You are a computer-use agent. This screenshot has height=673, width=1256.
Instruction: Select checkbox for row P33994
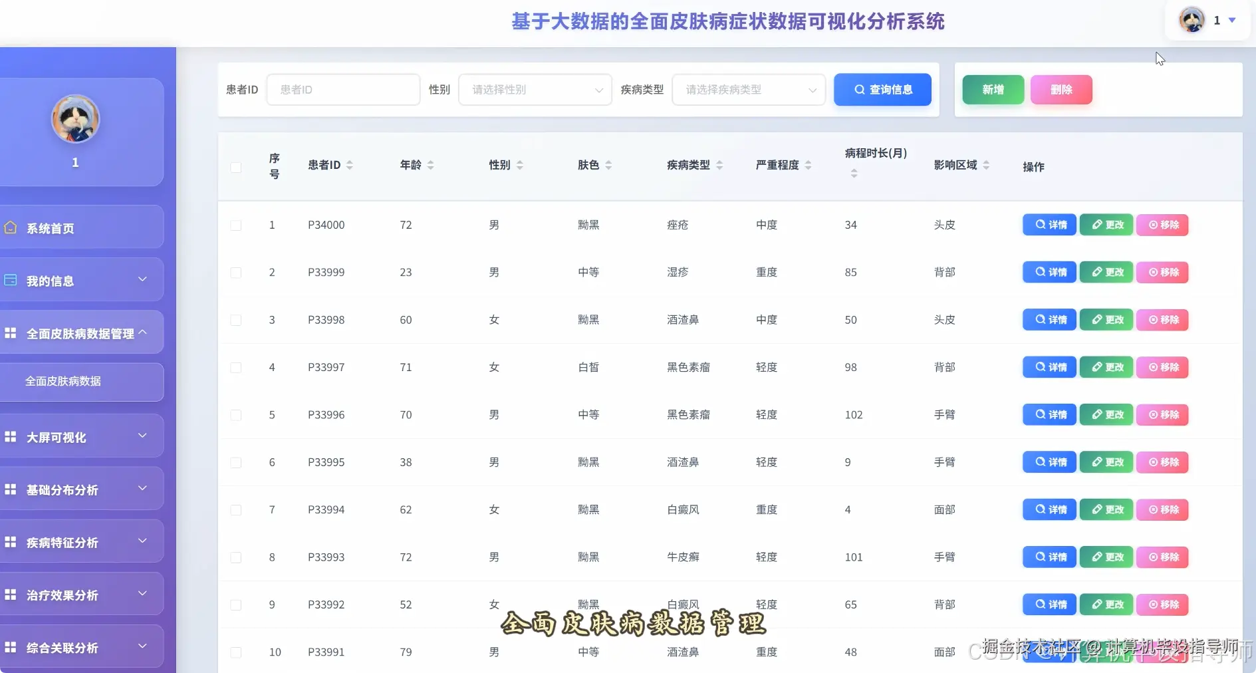(x=235, y=510)
